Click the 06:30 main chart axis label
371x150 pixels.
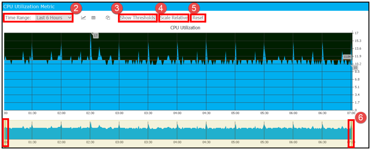tap(322, 113)
